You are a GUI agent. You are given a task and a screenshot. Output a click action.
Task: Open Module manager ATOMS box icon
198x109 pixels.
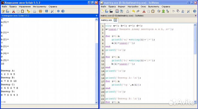point(40,11)
